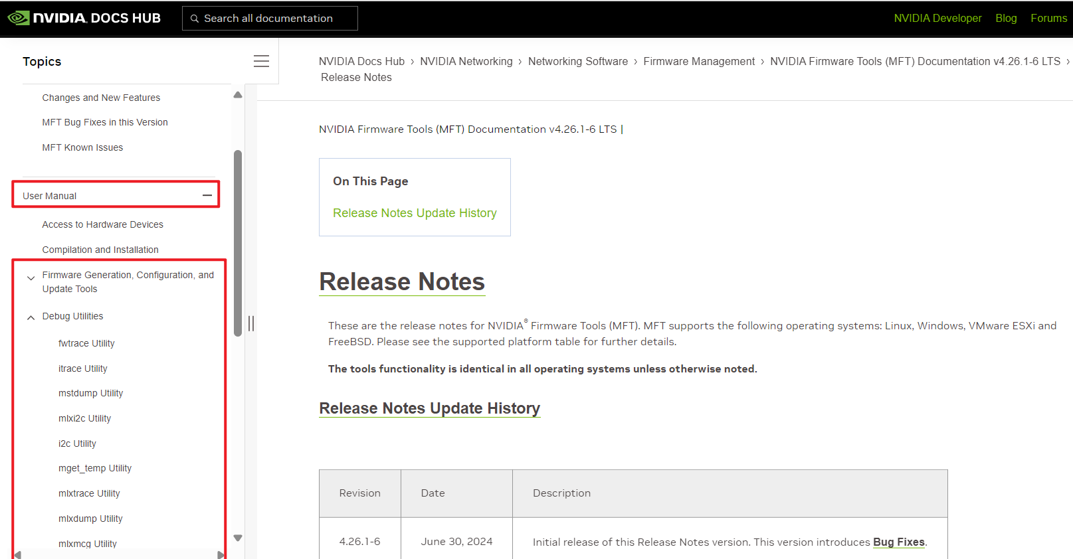1073x559 pixels.
Task: Click the sidebar scroll down arrow
Action: pos(238,538)
